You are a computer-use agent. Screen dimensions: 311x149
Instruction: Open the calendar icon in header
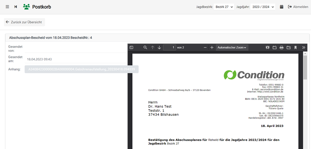(281, 7)
